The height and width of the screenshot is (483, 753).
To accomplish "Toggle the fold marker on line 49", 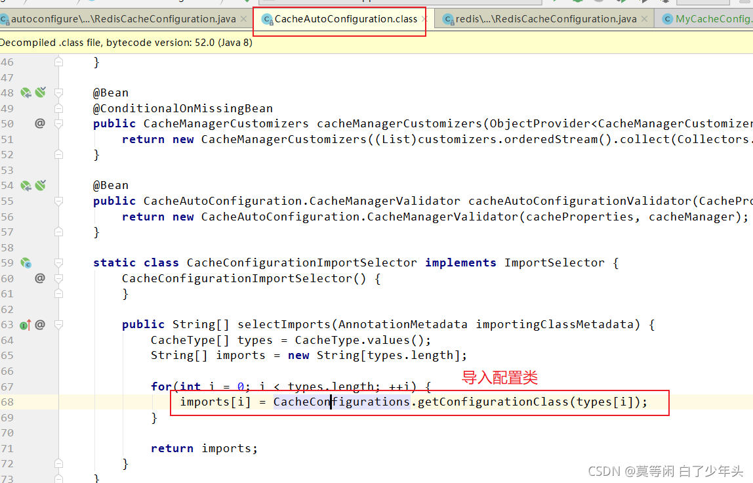I will (x=58, y=108).
